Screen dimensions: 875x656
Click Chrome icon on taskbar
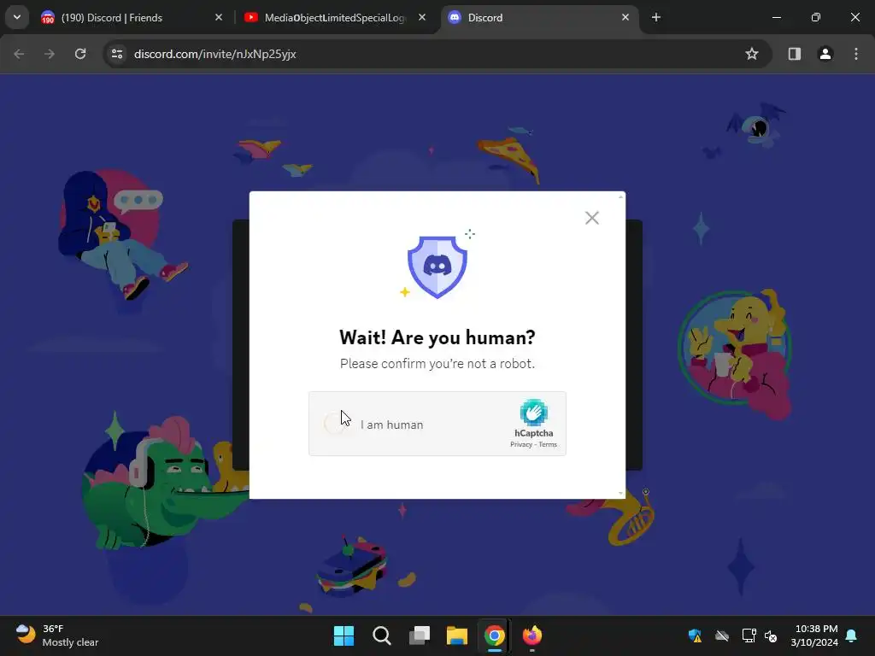point(495,635)
